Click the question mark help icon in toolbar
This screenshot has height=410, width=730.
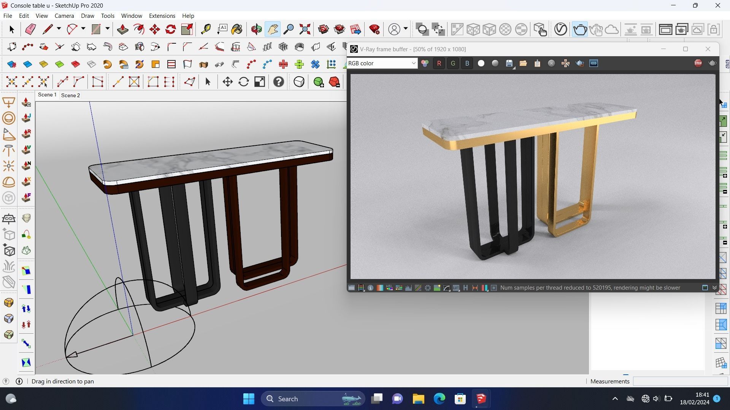(279, 82)
